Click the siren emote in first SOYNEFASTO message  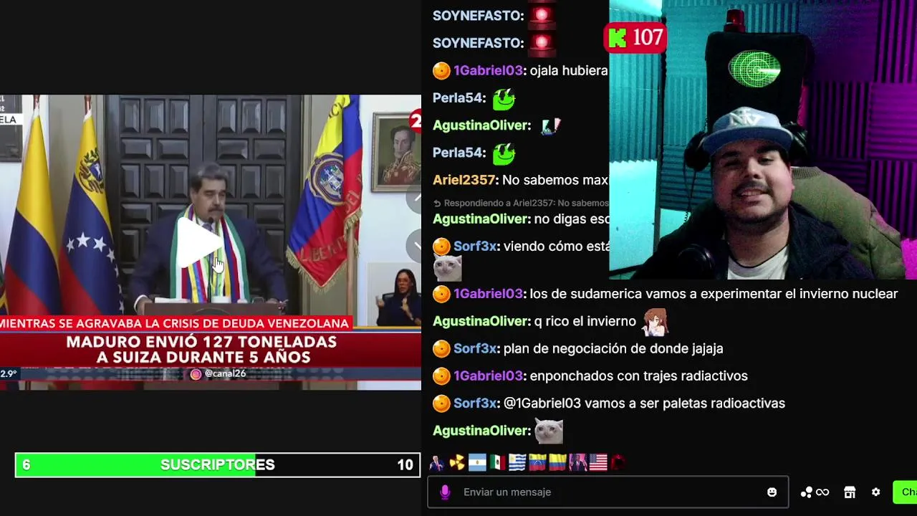pyautogui.click(x=542, y=15)
